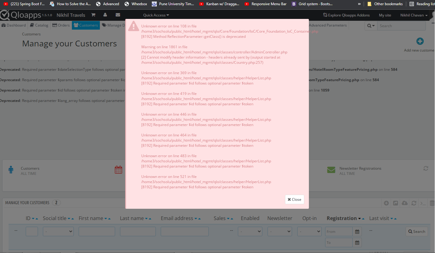Click the Newsletter Registrations envelope icon
This screenshot has height=253, width=435.
tap(331, 170)
